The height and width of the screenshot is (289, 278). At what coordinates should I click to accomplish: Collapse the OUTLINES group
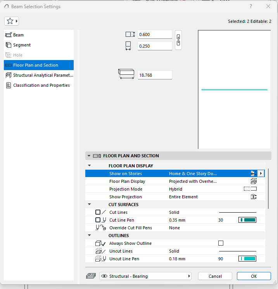[90, 235]
